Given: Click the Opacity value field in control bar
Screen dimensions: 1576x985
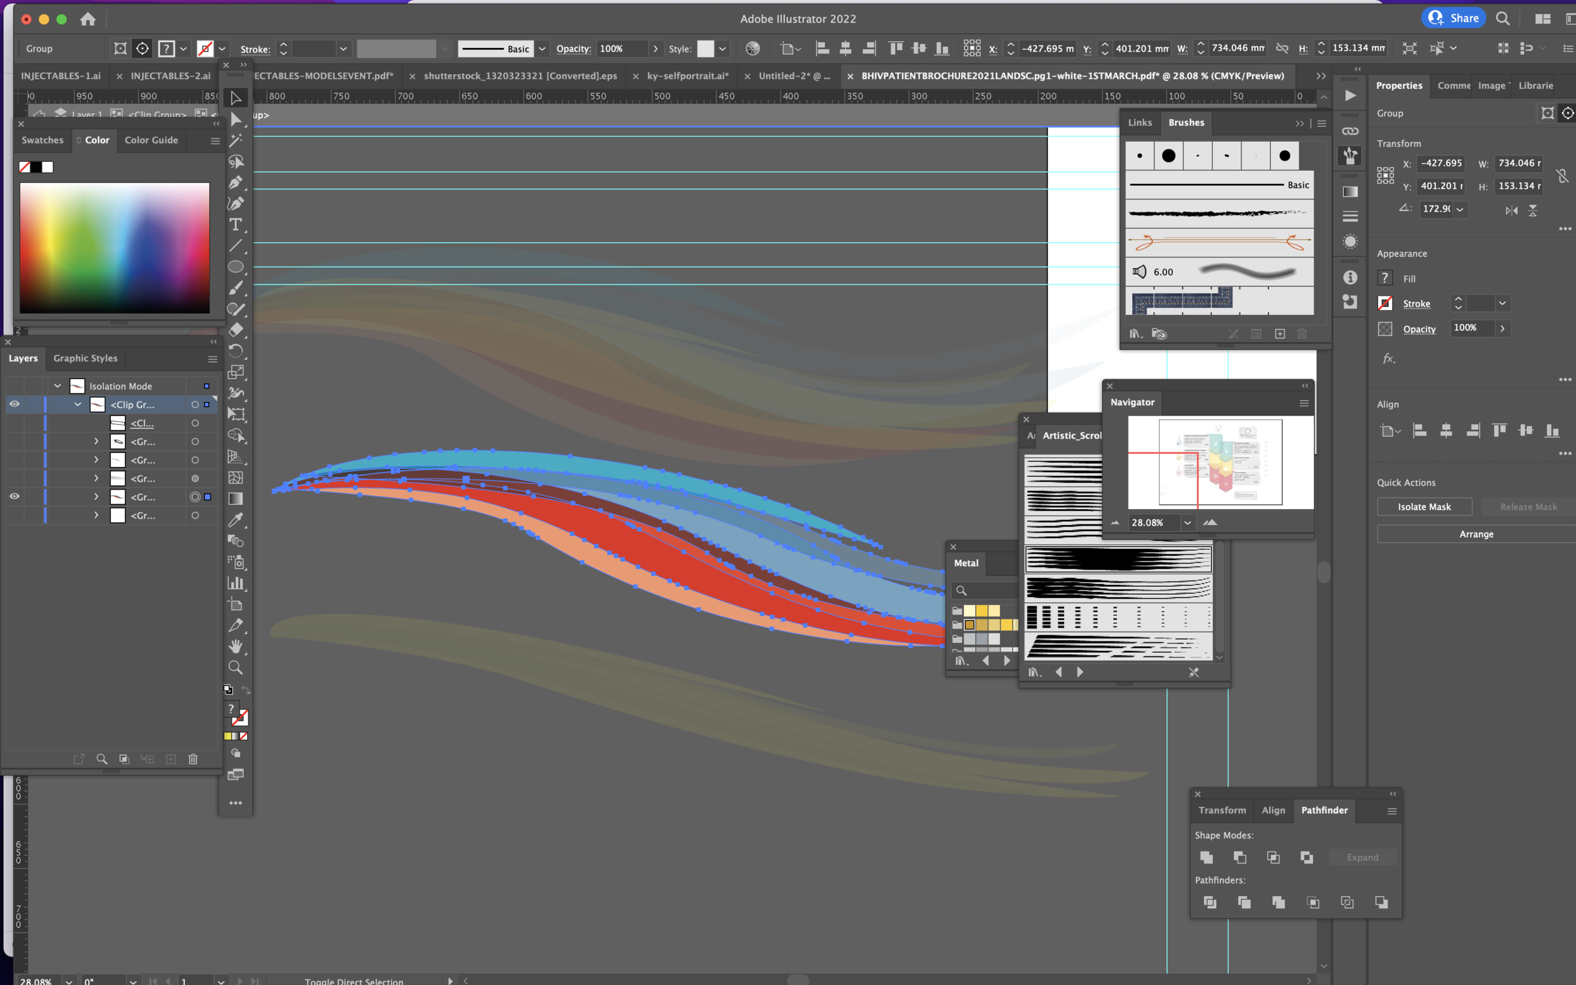Looking at the screenshot, I should click(622, 49).
